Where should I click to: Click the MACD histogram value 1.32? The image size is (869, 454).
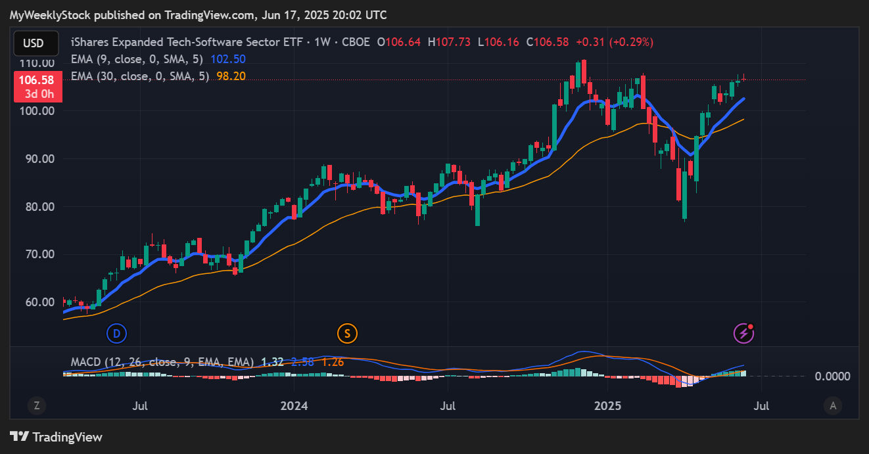[x=272, y=362]
